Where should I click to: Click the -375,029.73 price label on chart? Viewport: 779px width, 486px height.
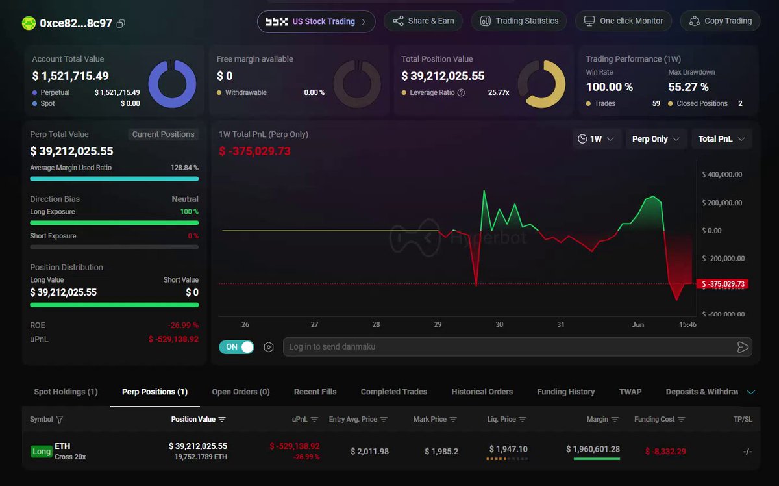click(x=721, y=284)
